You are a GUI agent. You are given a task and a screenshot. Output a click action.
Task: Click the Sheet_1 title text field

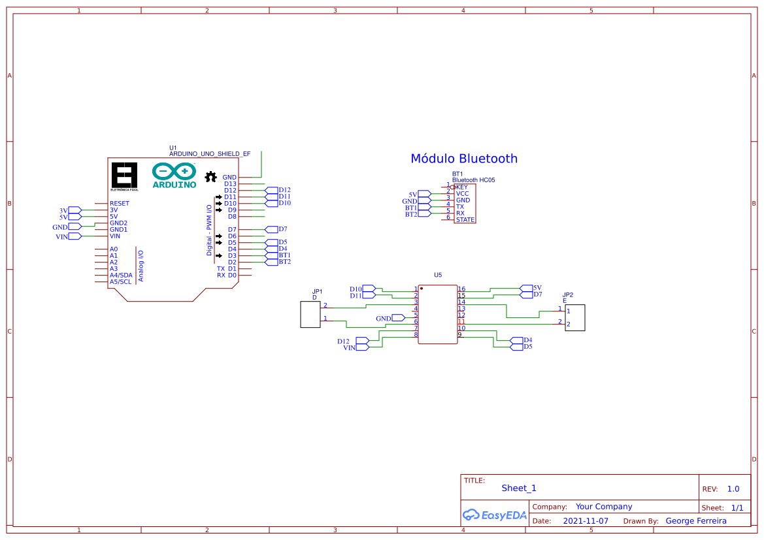click(x=518, y=488)
